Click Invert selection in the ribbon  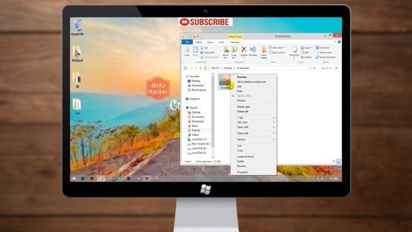tap(326, 57)
